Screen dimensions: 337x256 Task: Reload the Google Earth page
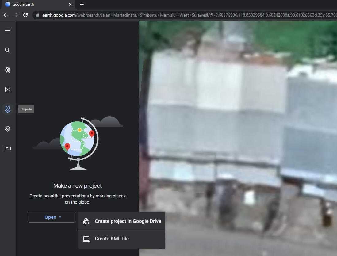click(x=25, y=15)
